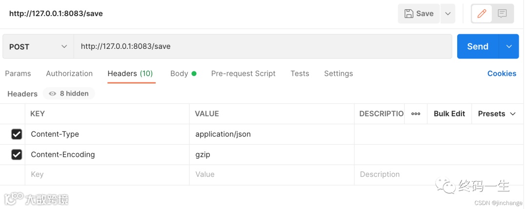Go to the Tests tab
527x209 pixels.
[300, 73]
